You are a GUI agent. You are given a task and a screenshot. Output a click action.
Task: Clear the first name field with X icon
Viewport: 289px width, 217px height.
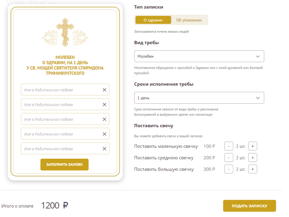(x=104, y=90)
